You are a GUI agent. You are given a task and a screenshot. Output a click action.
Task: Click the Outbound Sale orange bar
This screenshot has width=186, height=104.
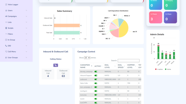point(67,25)
